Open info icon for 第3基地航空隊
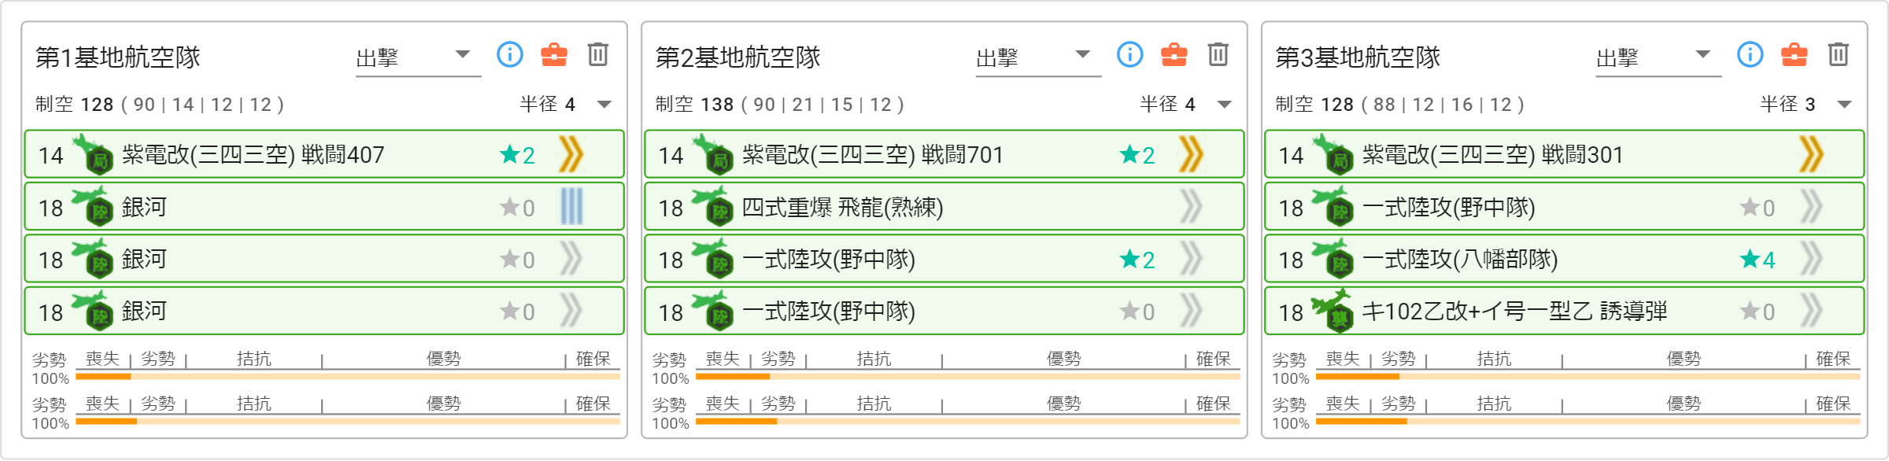Screen dimensions: 1889x461 (1750, 54)
